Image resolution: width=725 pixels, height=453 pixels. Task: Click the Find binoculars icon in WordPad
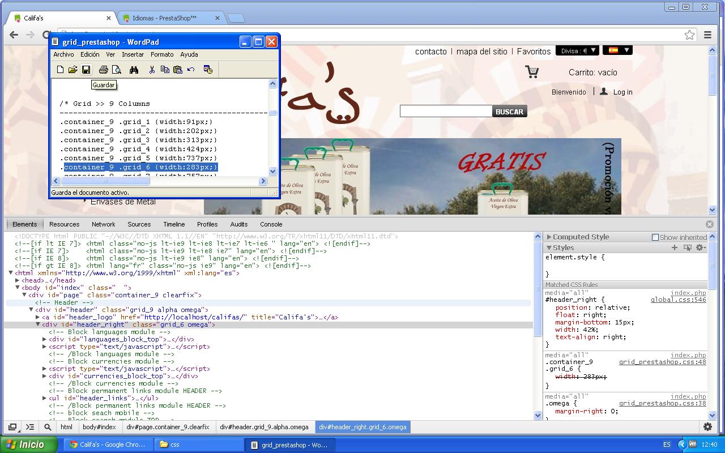(134, 70)
